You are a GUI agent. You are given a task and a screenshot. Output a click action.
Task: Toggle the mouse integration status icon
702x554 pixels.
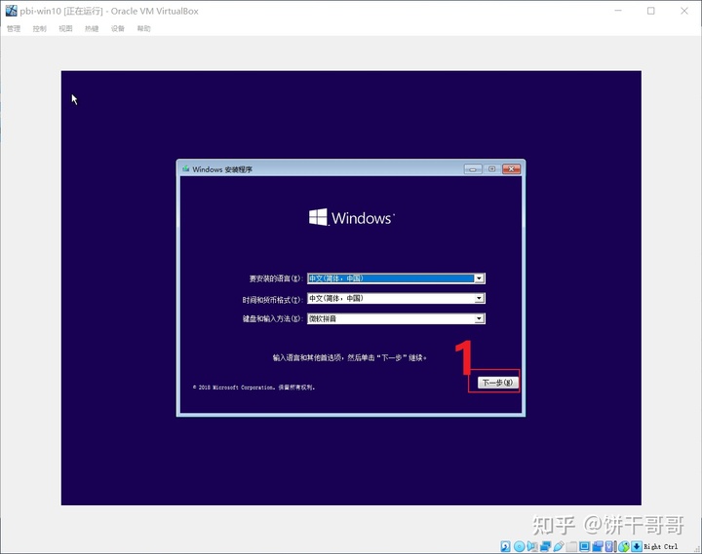point(624,546)
